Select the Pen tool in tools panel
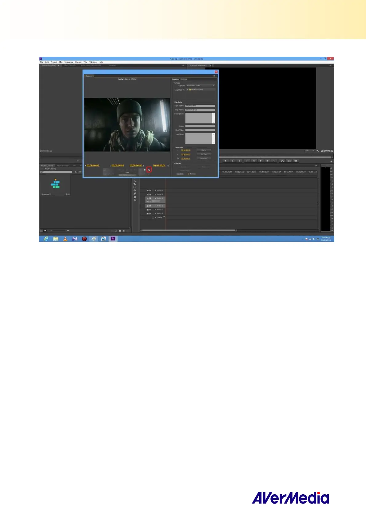This screenshot has height=518, width=366. (135, 194)
